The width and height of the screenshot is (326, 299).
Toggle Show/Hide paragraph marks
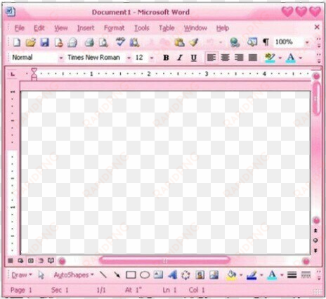[266, 42]
